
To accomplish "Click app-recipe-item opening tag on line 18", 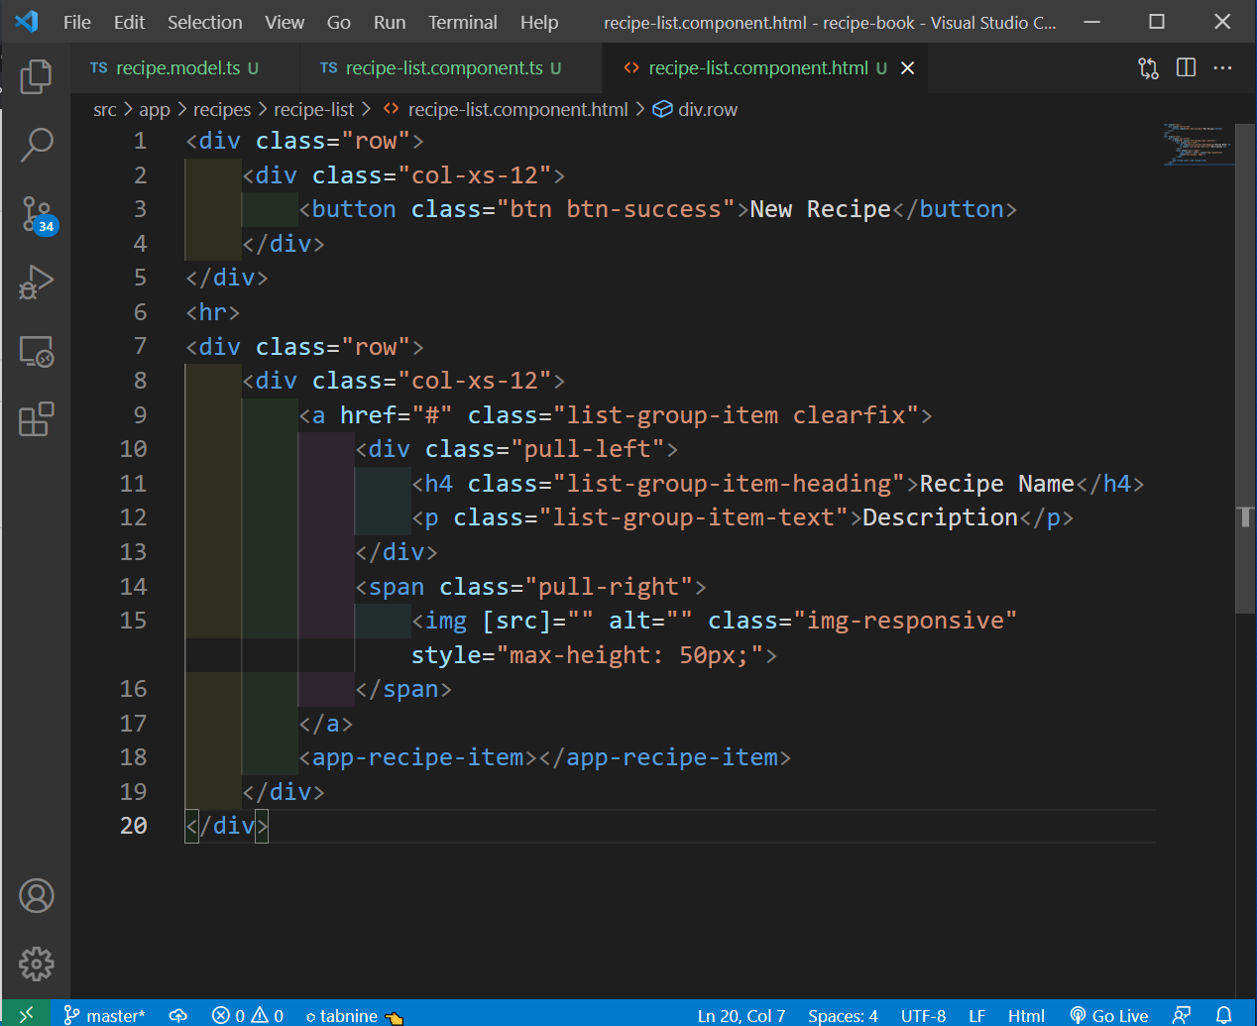I will tap(417, 757).
